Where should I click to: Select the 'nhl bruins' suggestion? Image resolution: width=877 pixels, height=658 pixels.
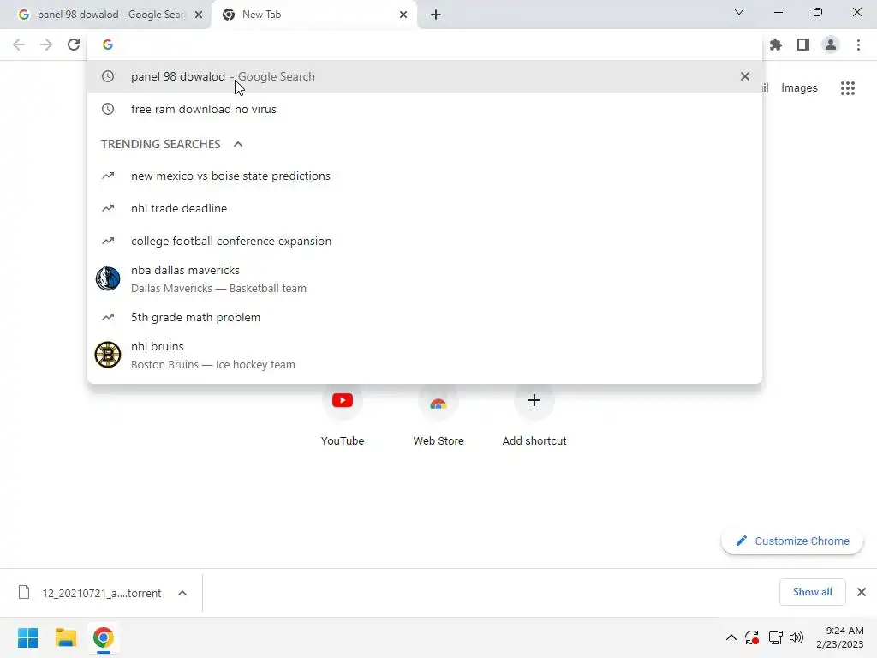coord(425,356)
